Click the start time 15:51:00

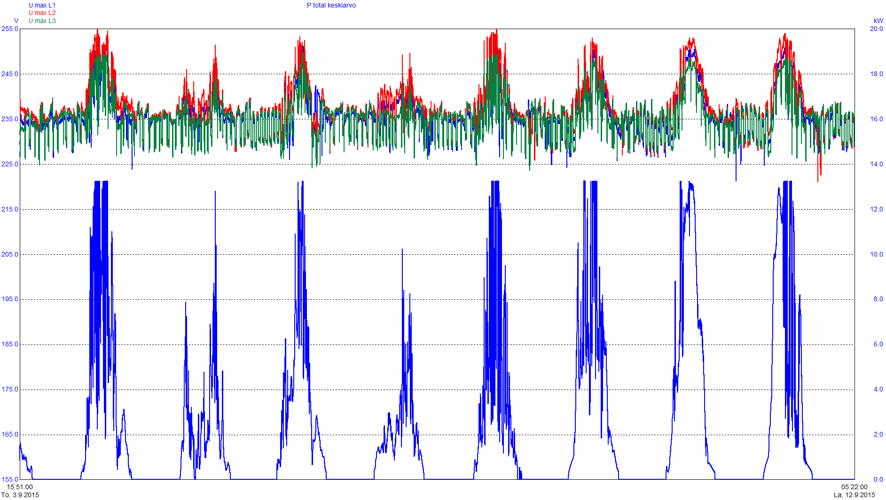20,487
